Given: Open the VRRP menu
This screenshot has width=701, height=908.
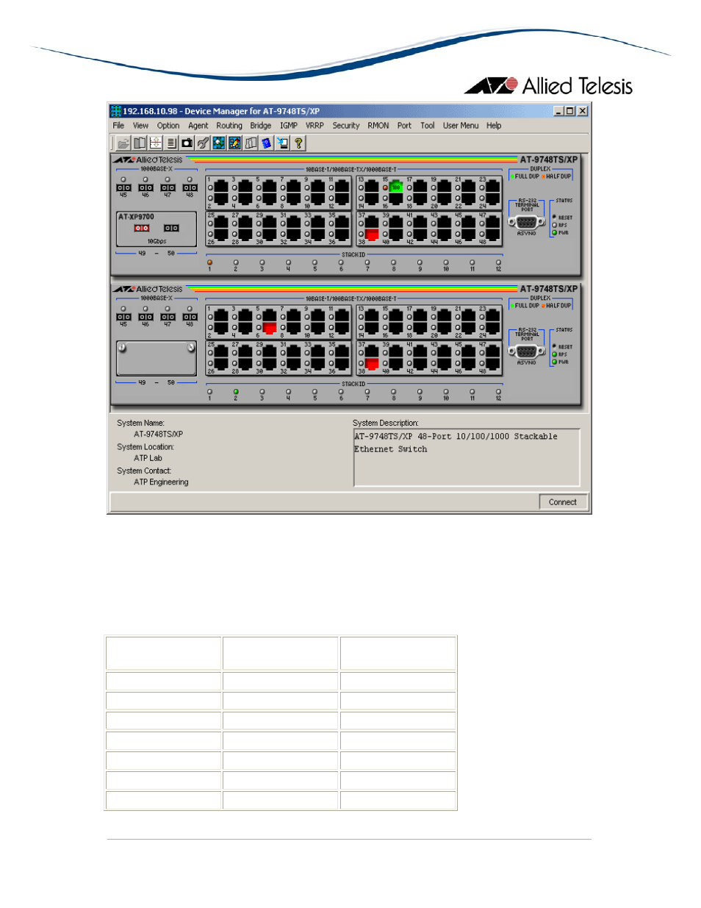Looking at the screenshot, I should tap(315, 126).
